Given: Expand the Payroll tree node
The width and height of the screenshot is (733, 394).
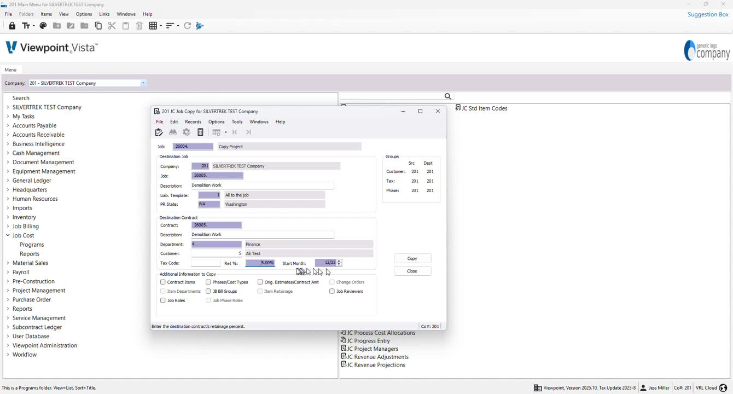Looking at the screenshot, I should coord(8,272).
